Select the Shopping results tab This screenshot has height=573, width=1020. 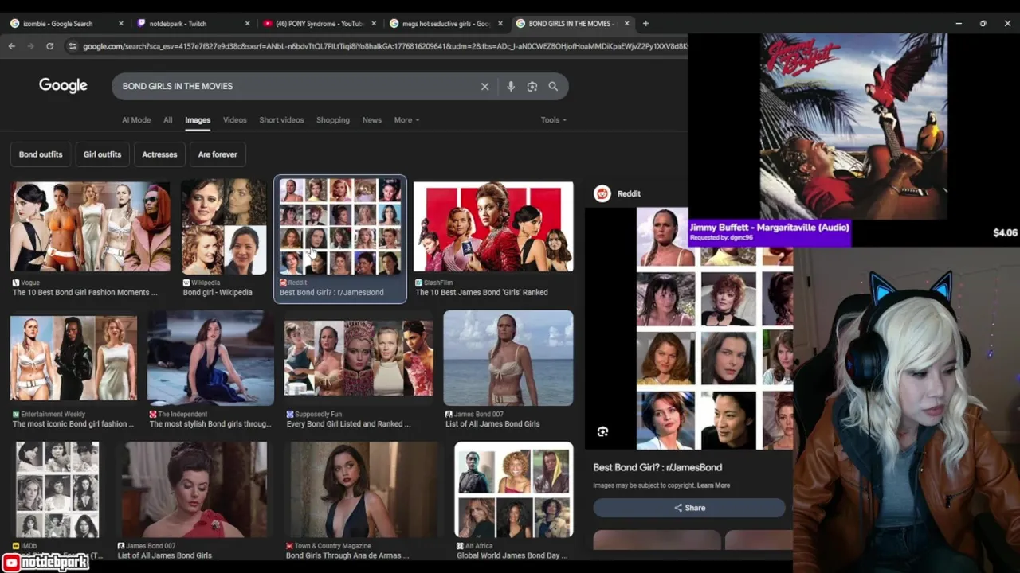pos(333,120)
